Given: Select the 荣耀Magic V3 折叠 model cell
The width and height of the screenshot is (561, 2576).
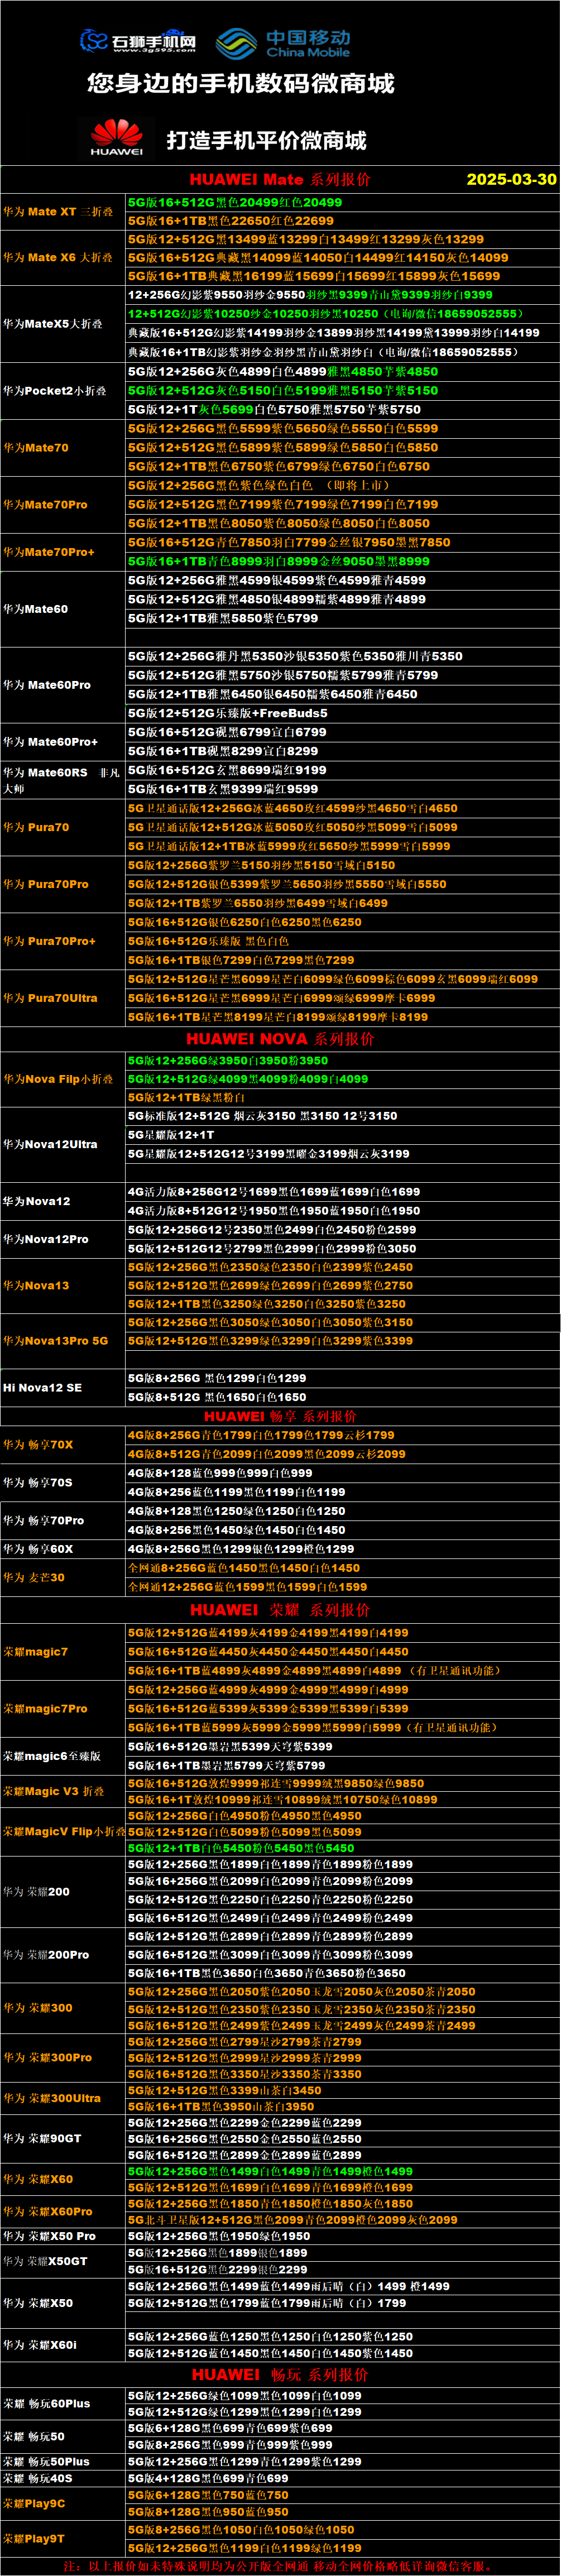Looking at the screenshot, I should (63, 1792).
